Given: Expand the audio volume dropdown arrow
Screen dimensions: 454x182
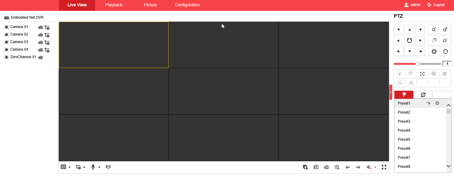Looking at the screenshot, I should pos(375,168).
